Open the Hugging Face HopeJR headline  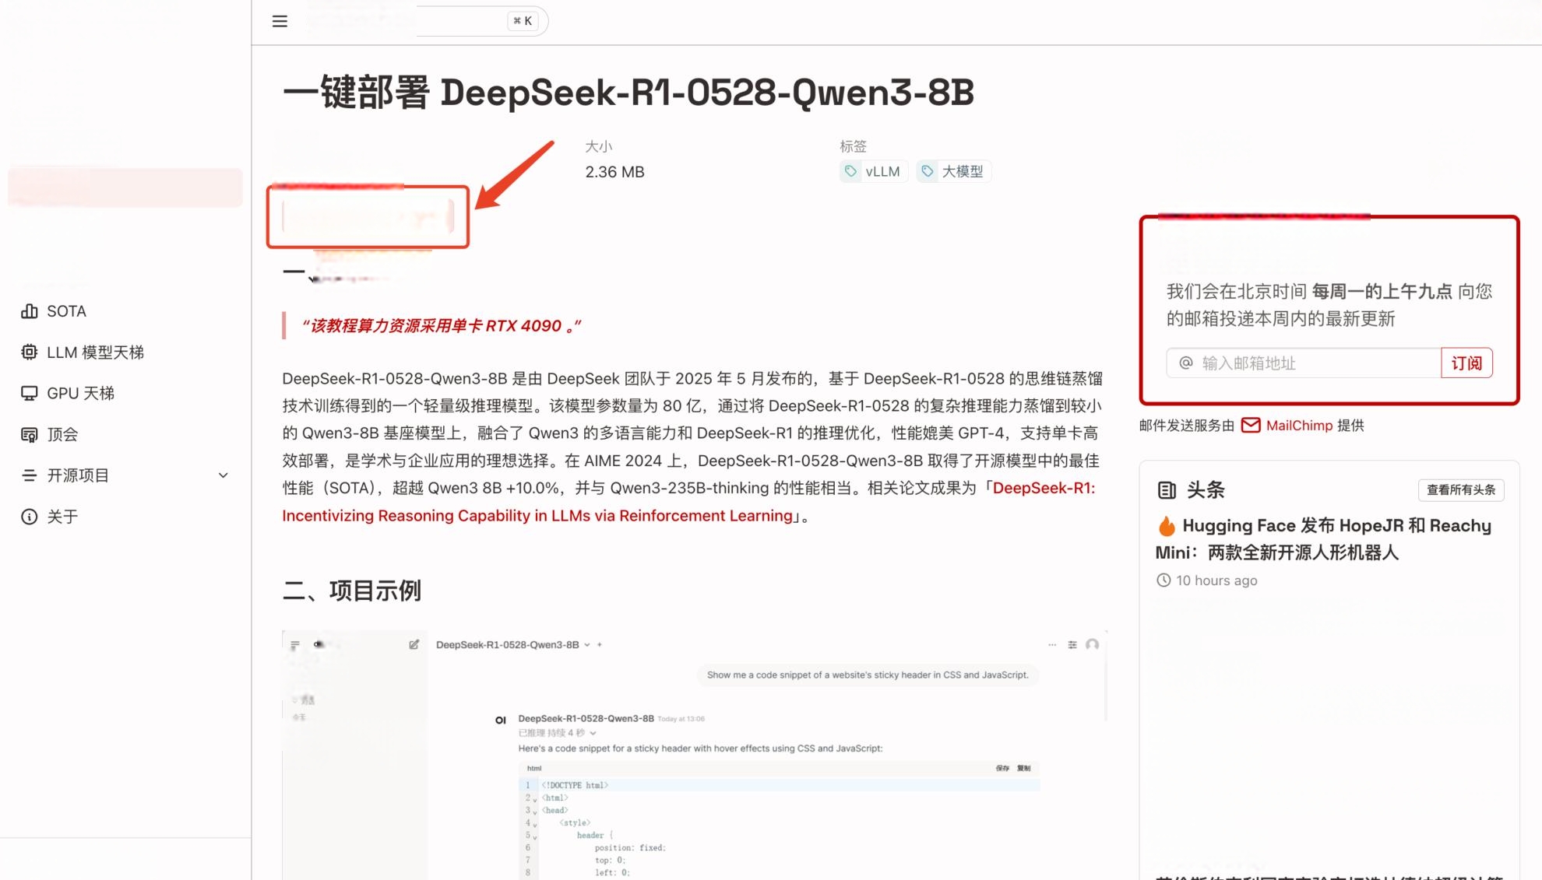[1324, 539]
